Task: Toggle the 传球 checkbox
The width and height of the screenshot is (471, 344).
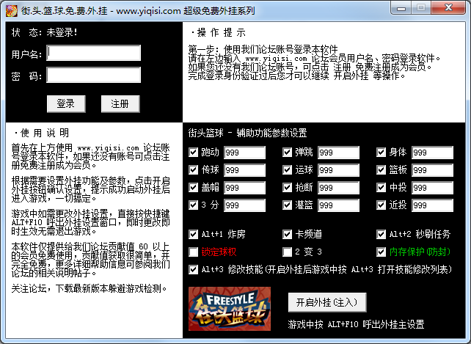Action: [x=193, y=169]
